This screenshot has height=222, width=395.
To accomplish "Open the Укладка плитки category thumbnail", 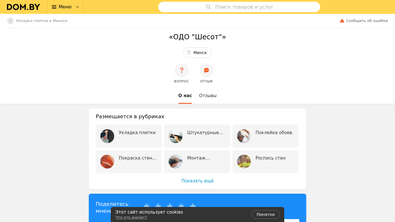I will (107, 136).
